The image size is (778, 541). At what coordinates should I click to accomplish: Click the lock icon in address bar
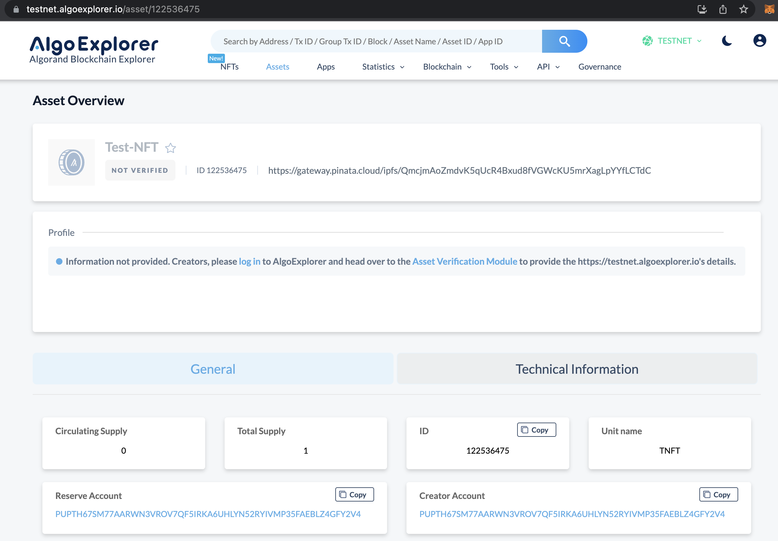(16, 9)
